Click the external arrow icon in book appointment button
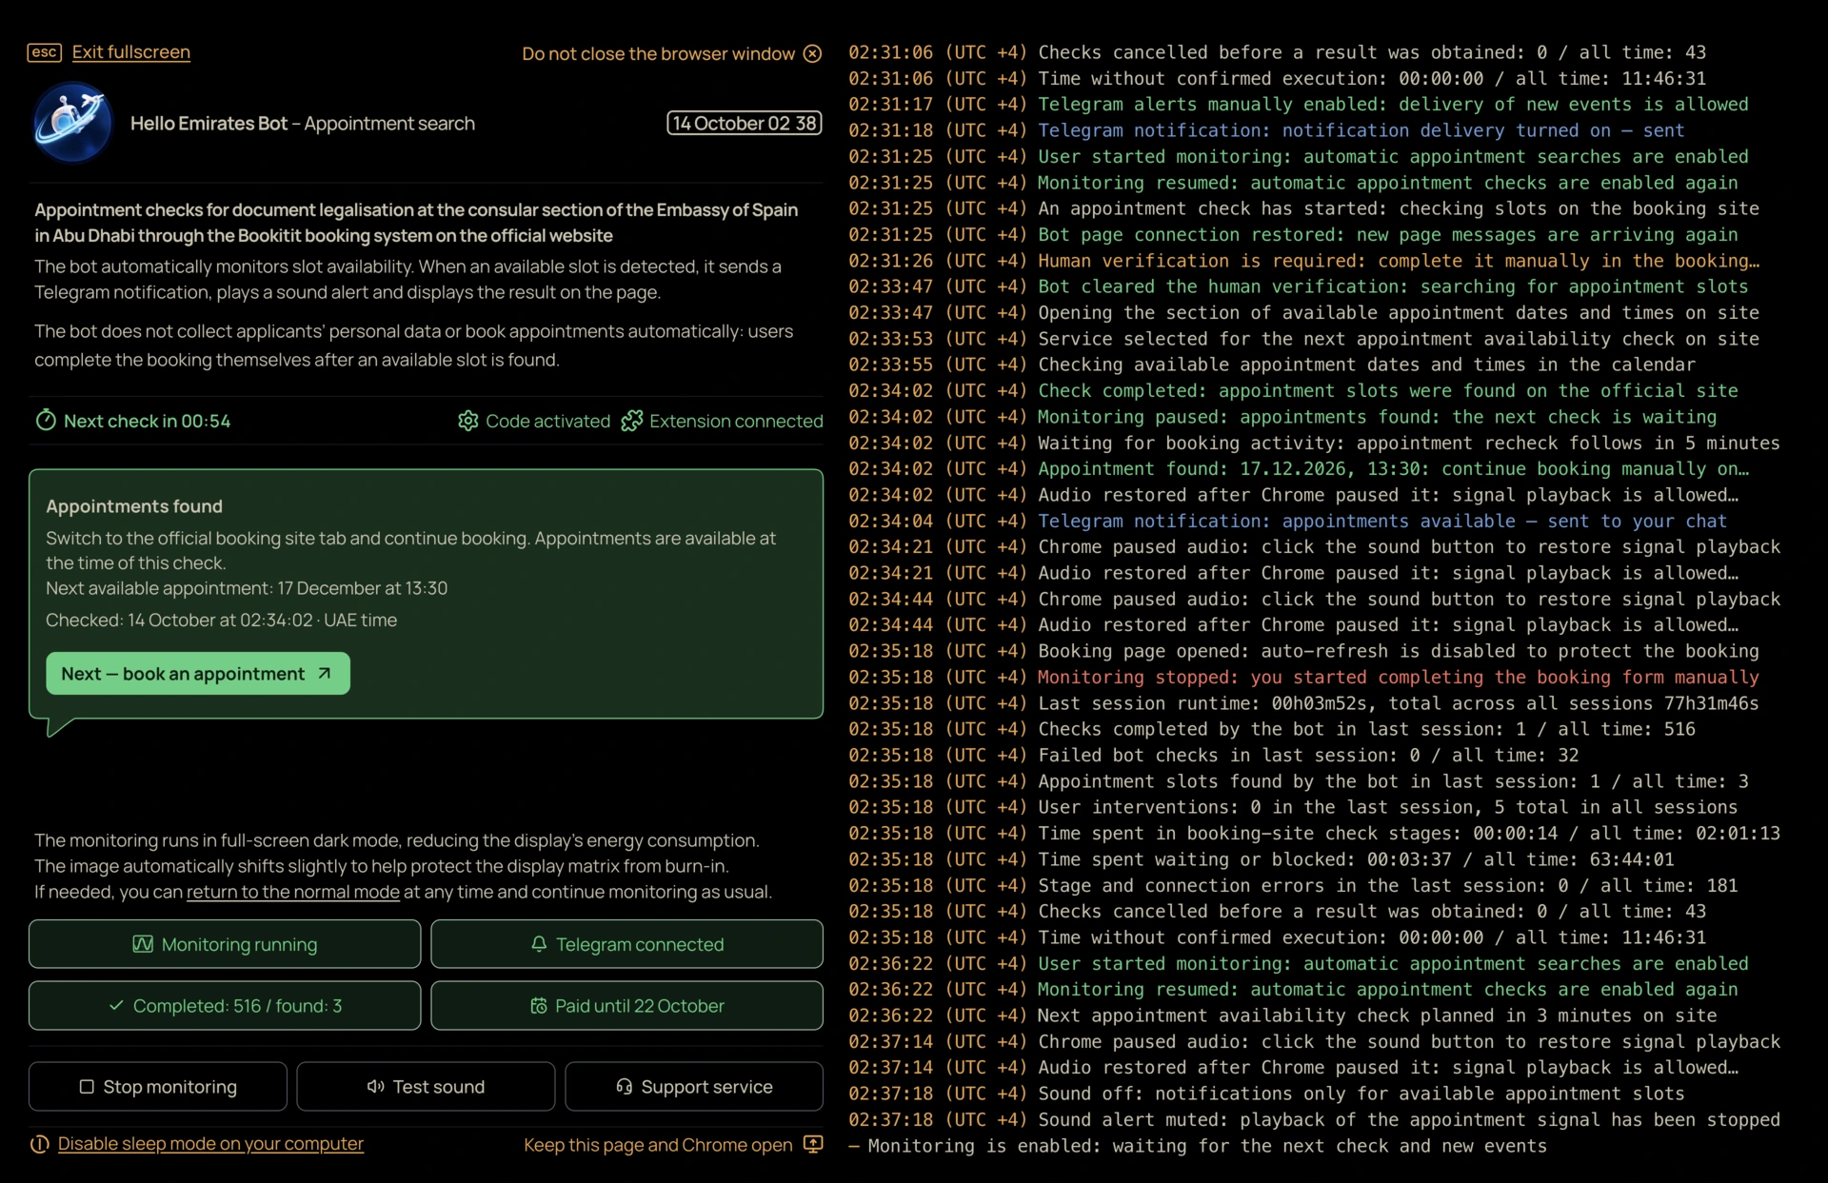 pos(325,673)
